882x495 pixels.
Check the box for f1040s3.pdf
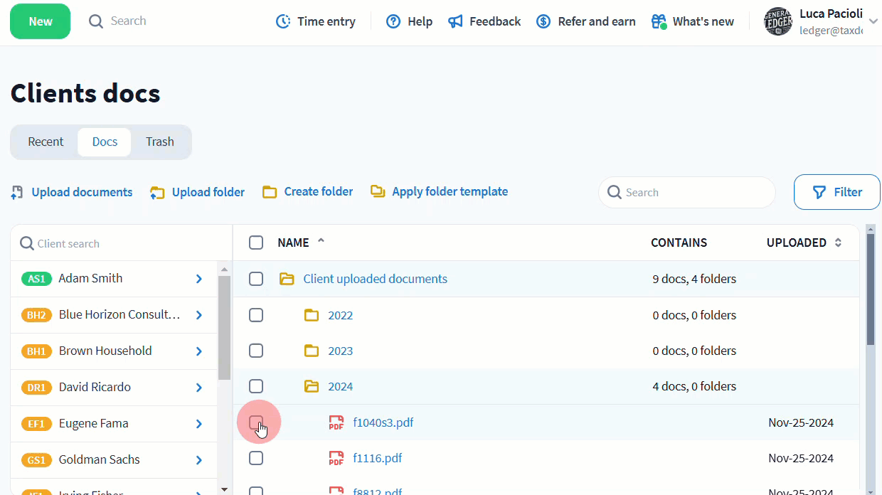256,422
